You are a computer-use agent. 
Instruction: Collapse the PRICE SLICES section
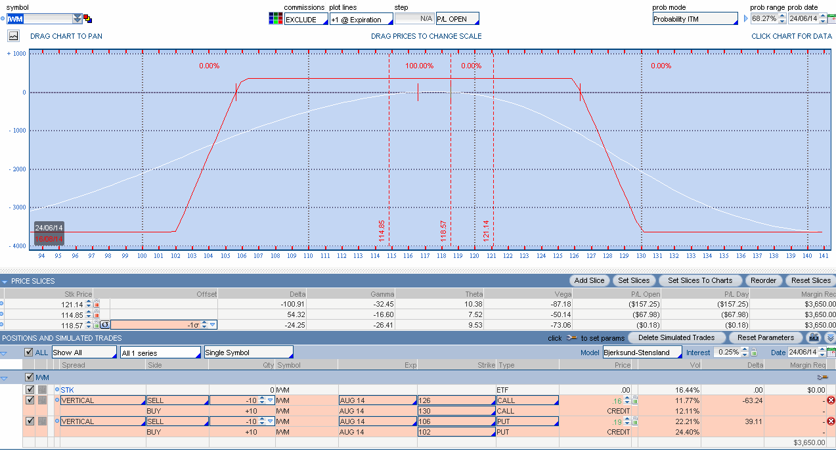pyautogui.click(x=5, y=281)
